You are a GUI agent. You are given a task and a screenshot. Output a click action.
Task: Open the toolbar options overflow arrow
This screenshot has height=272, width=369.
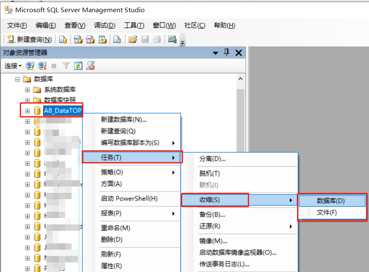(182, 43)
